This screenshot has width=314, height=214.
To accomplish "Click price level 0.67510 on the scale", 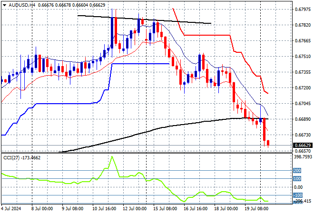I will (x=303, y=57).
